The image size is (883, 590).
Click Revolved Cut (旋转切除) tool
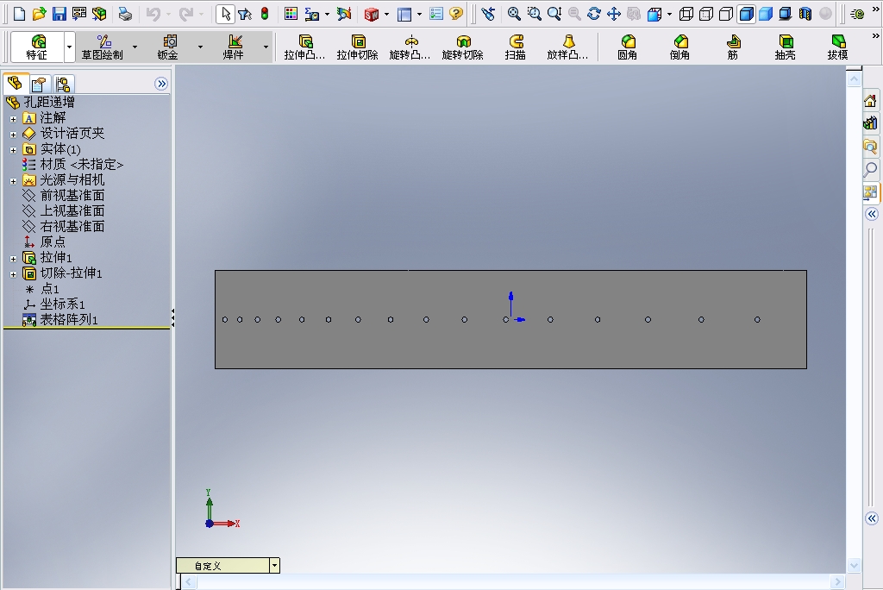[462, 47]
